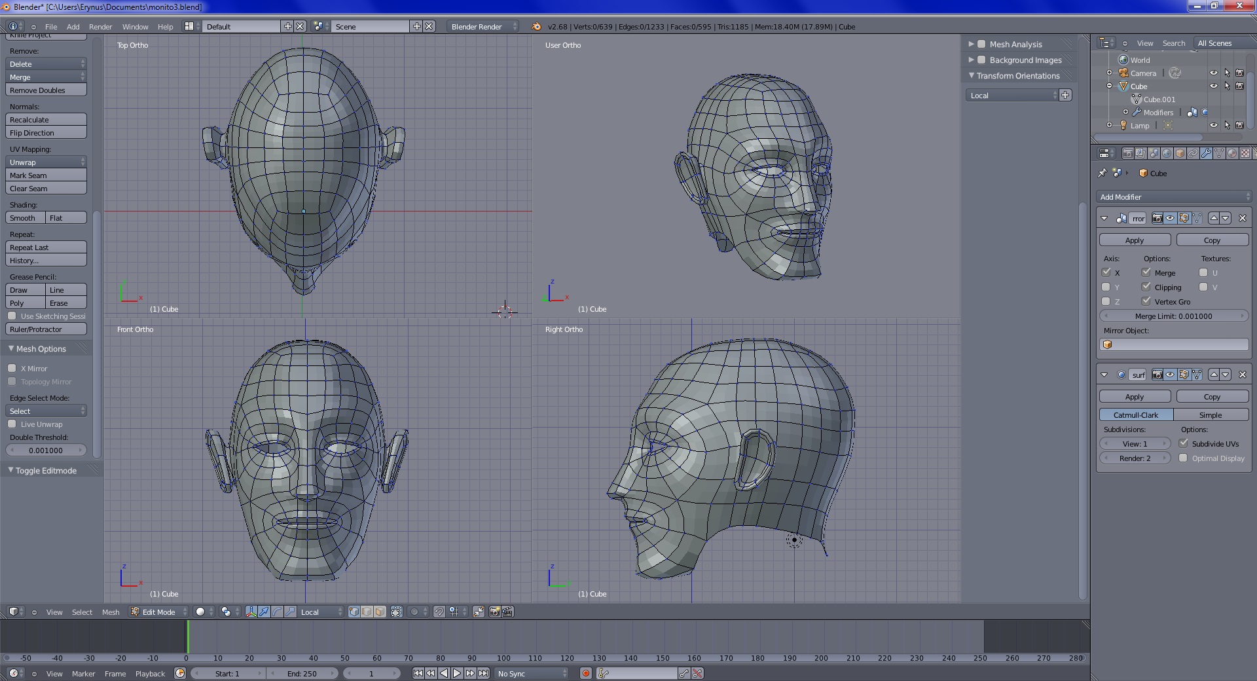1257x681 pixels.
Task: Click the Remove Doubles button
Action: pos(46,90)
